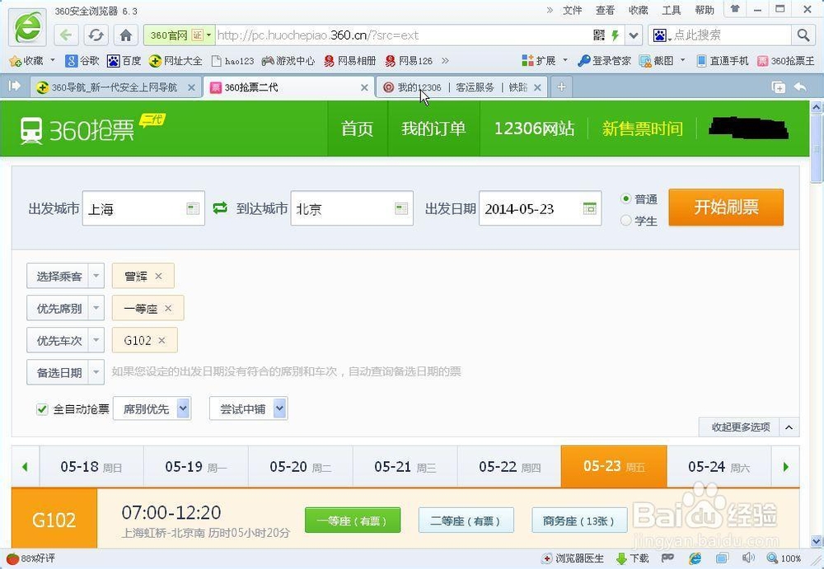Open QR code icon in address bar

pos(599,35)
